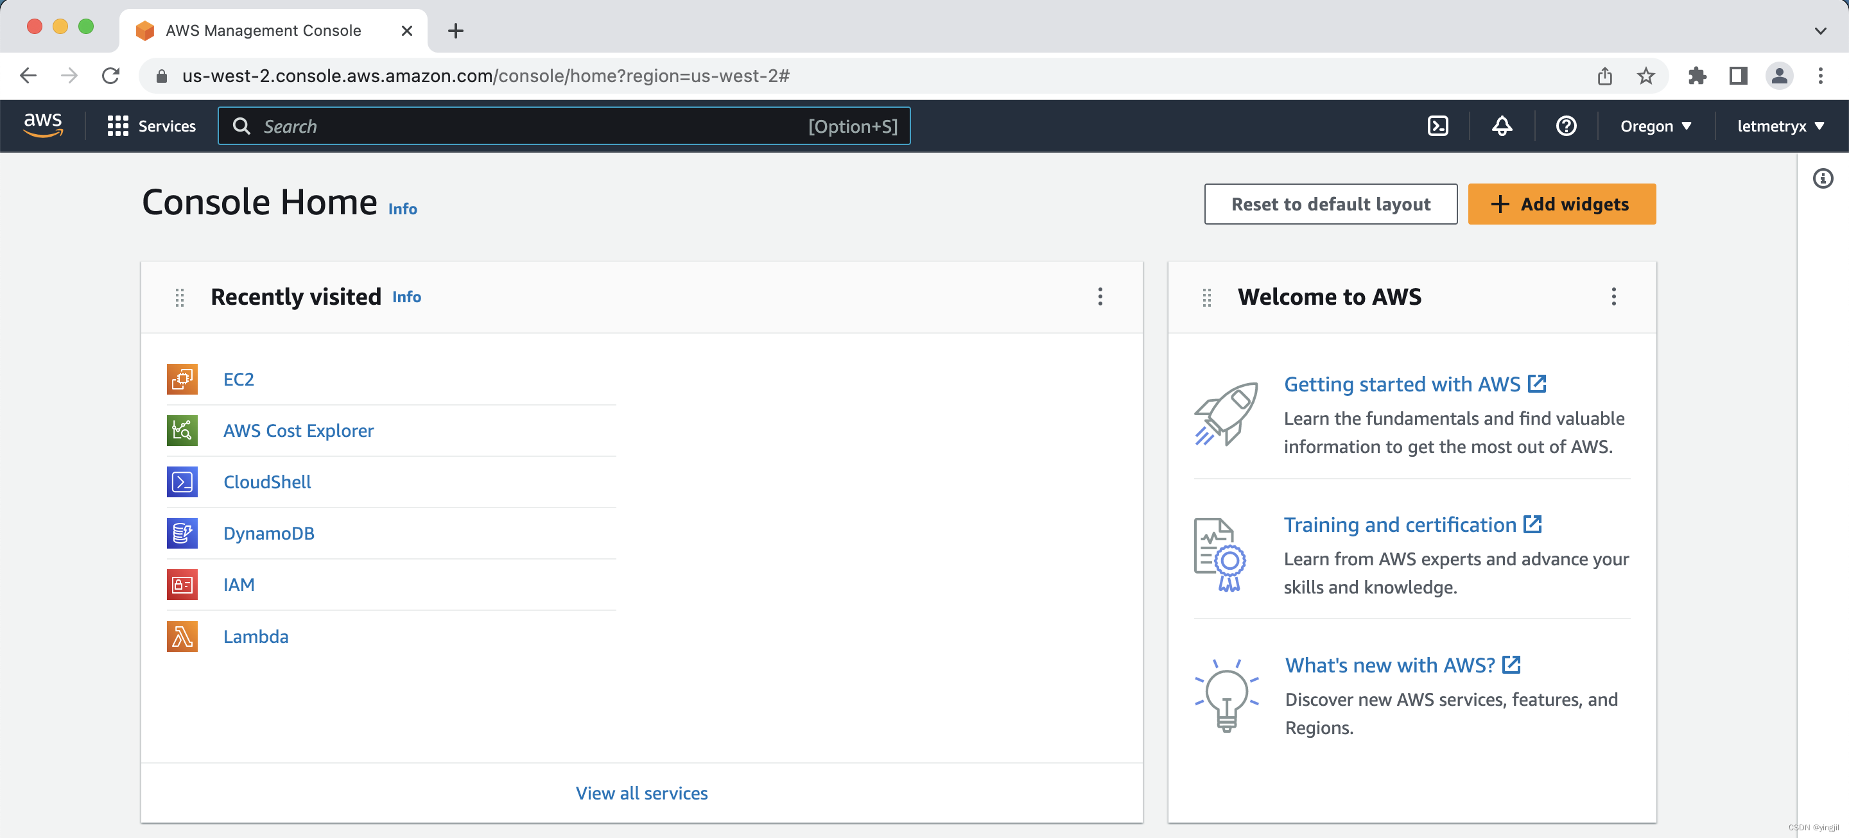The height and width of the screenshot is (838, 1849).
Task: Click the Info link beside Recently visited
Action: (406, 297)
